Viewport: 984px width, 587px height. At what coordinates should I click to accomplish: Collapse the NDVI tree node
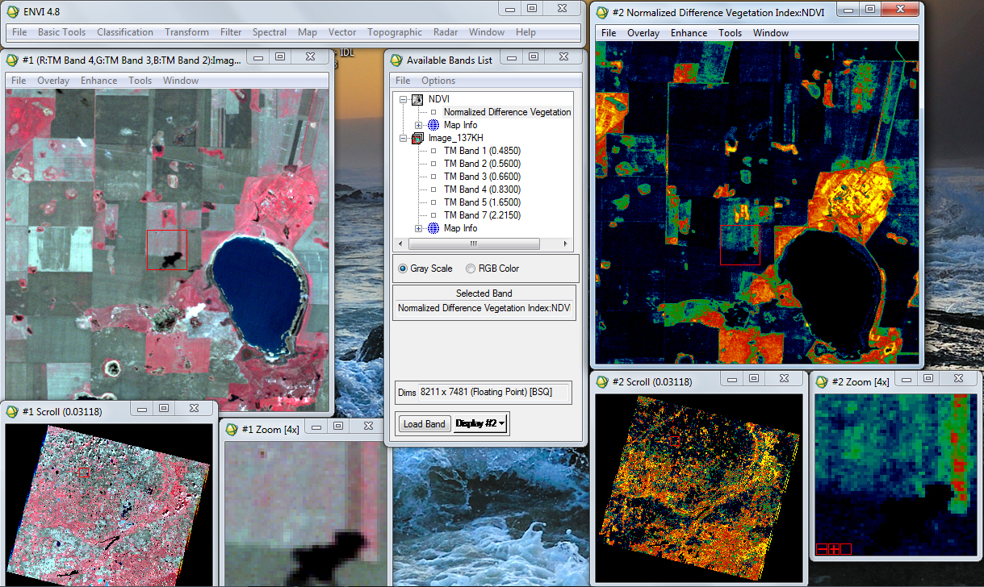point(404,99)
